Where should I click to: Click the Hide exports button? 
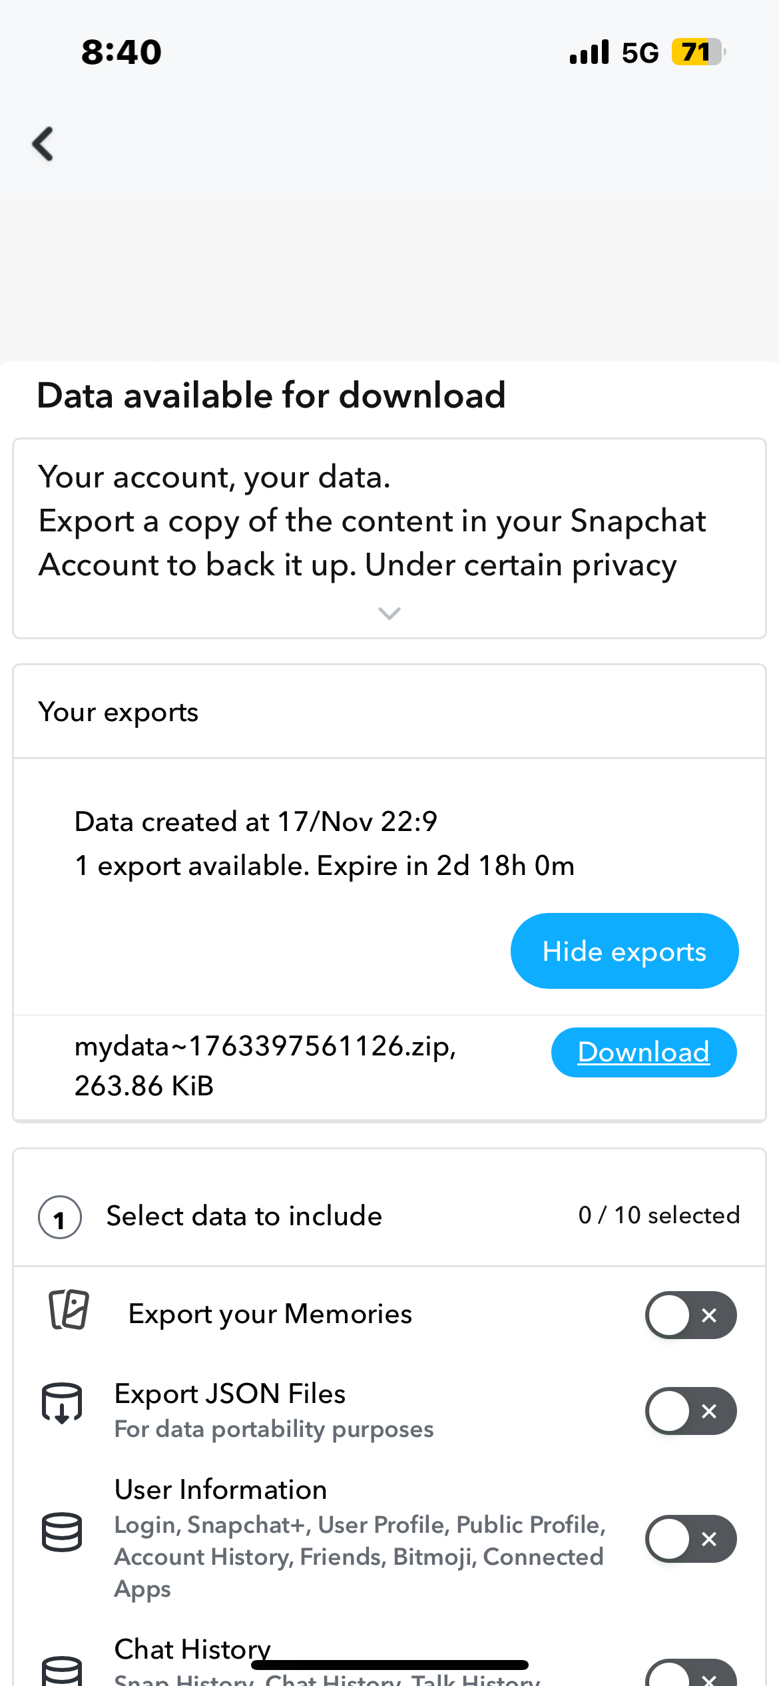click(624, 951)
